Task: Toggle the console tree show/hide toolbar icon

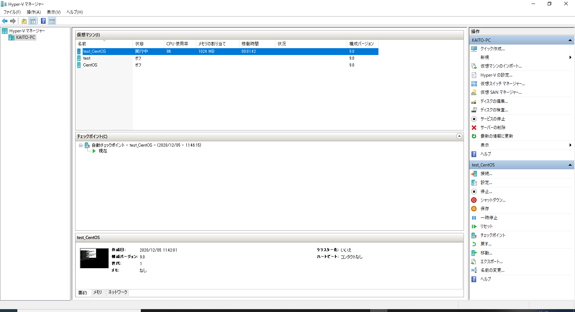Action: [33, 21]
